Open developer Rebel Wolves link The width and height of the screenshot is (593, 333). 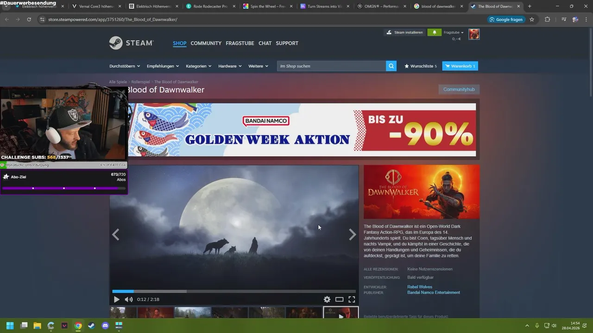420,287
